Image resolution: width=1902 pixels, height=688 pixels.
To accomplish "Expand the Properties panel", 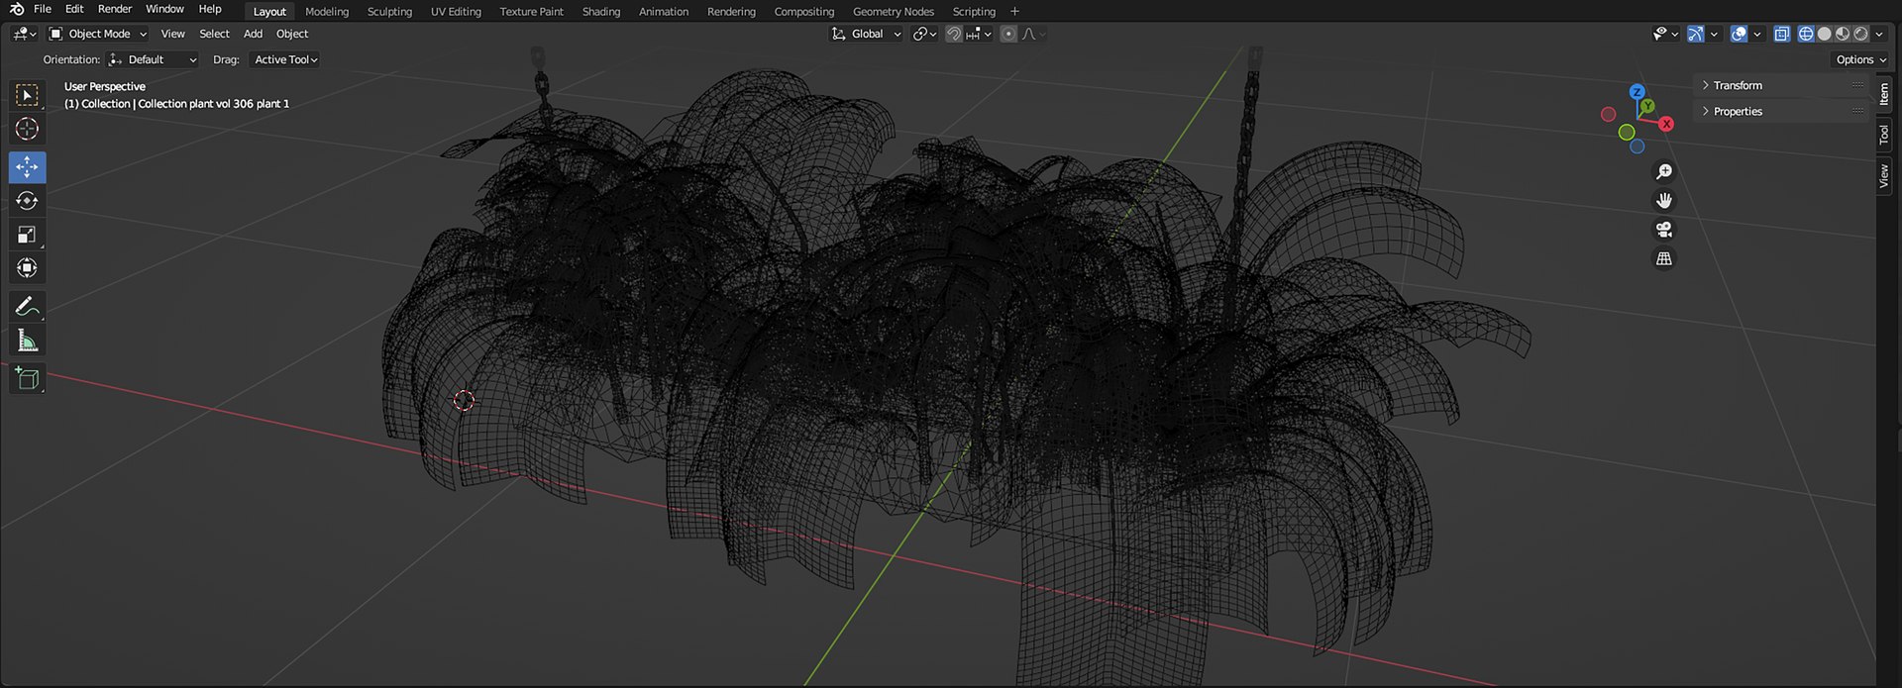I will pos(1782,111).
